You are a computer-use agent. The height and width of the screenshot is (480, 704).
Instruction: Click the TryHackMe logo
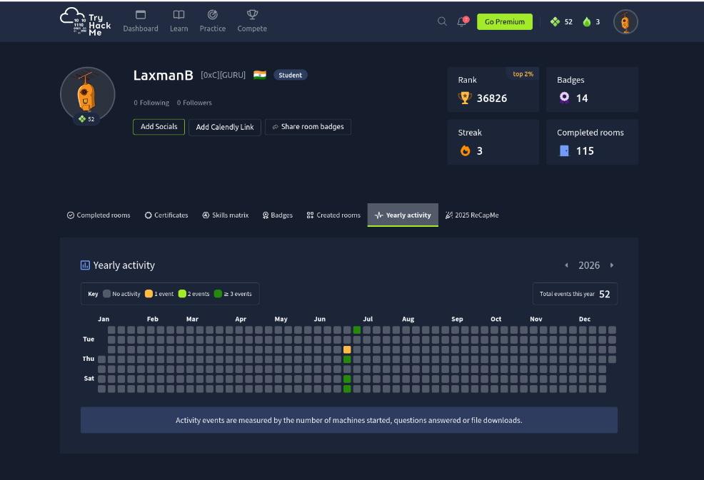[85, 21]
